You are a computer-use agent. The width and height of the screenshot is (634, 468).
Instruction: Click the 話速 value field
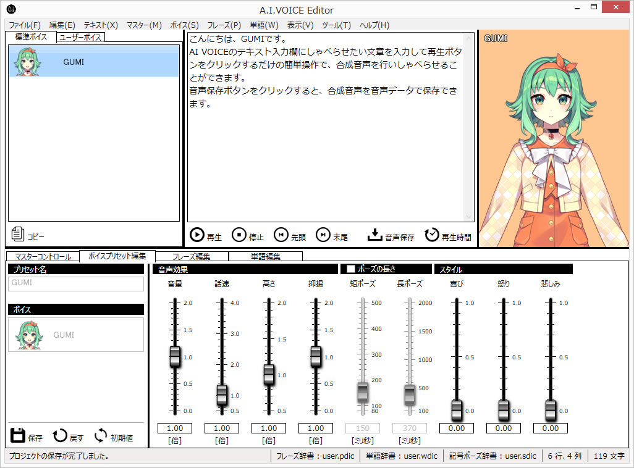222,428
